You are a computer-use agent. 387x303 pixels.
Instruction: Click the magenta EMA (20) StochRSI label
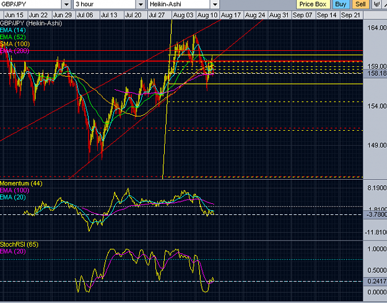pyautogui.click(x=13, y=251)
